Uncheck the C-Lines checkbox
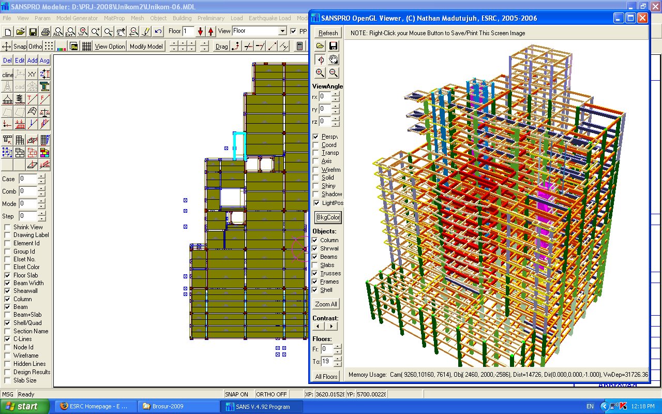 pos(8,339)
